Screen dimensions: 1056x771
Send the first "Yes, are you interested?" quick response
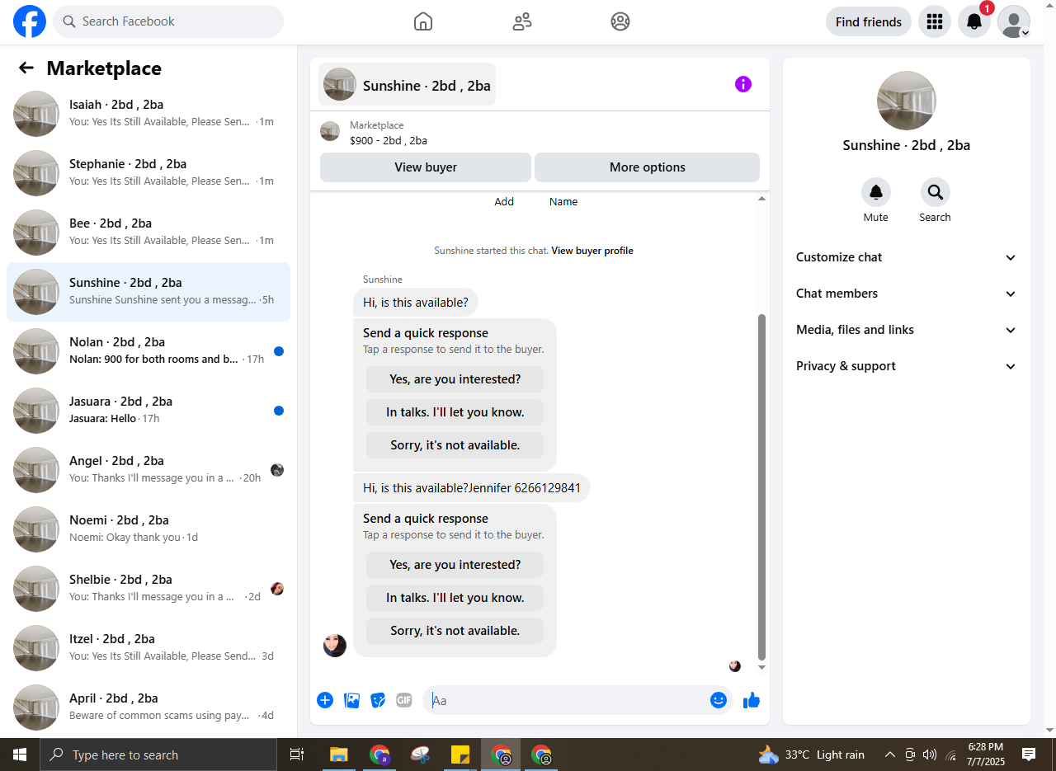(x=455, y=379)
